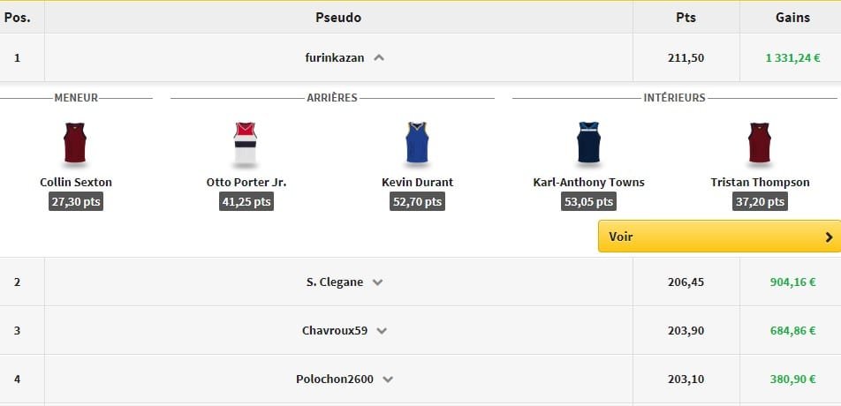The image size is (841, 406).
Task: Click the Pseudo column header
Action: click(x=338, y=18)
